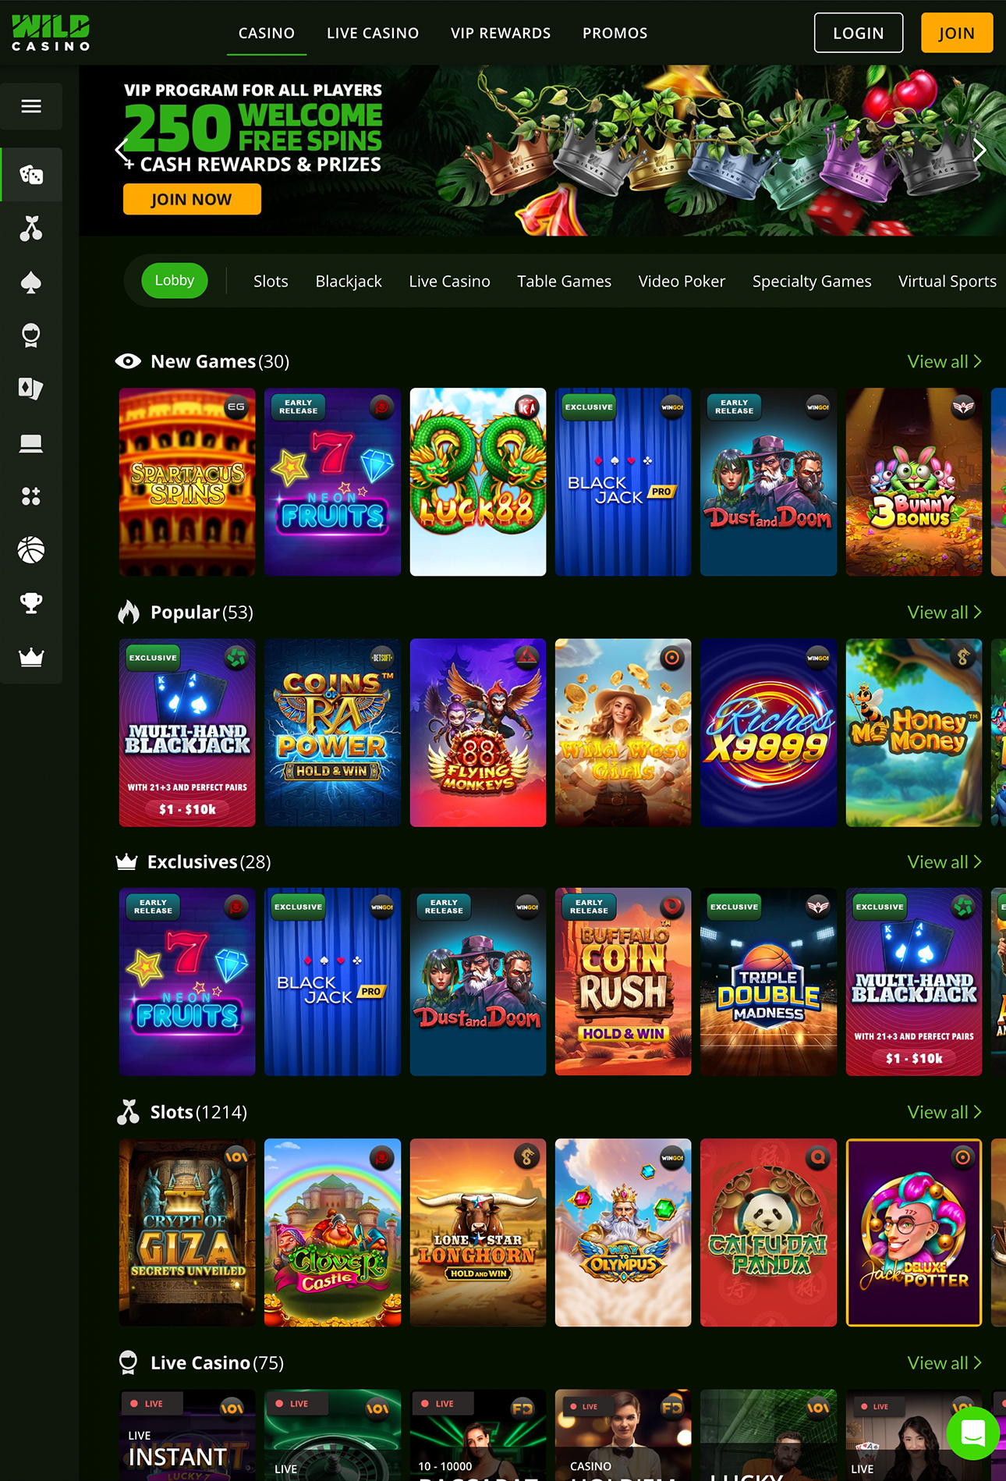Open the crown VIP sidebar icon
This screenshot has height=1481, width=1006.
(x=31, y=657)
